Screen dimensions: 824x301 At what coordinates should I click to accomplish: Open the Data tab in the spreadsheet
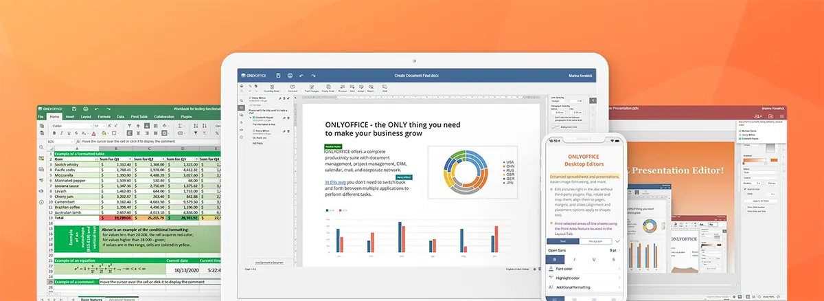click(x=120, y=117)
